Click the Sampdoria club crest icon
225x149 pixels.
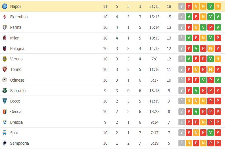[x=5, y=143]
